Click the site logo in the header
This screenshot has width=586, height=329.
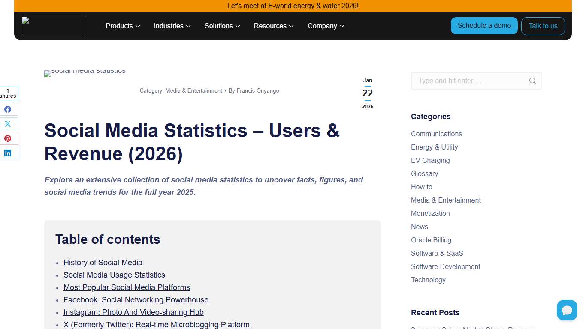tap(52, 26)
